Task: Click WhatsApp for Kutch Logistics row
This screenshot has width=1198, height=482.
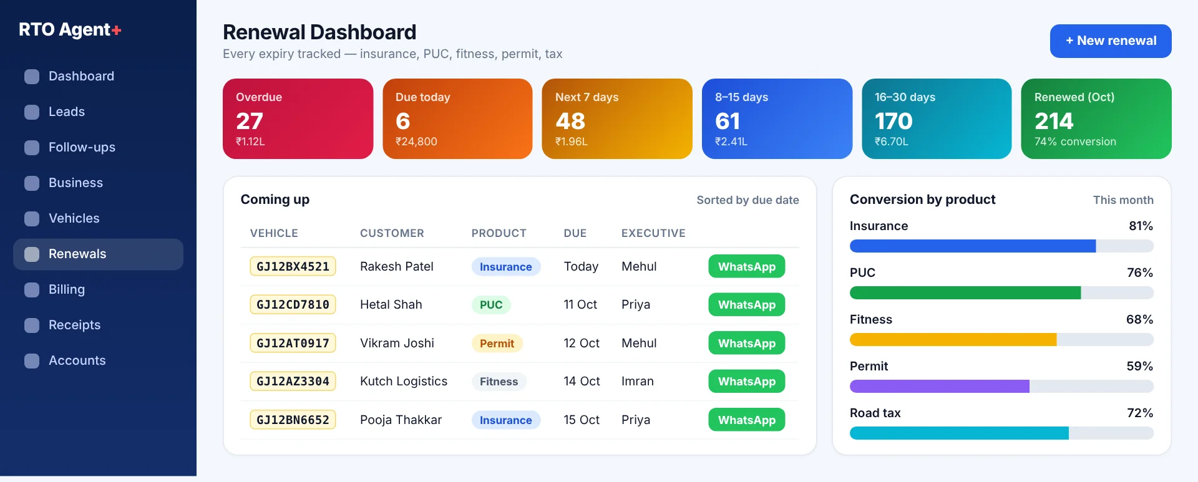Action: (x=747, y=382)
